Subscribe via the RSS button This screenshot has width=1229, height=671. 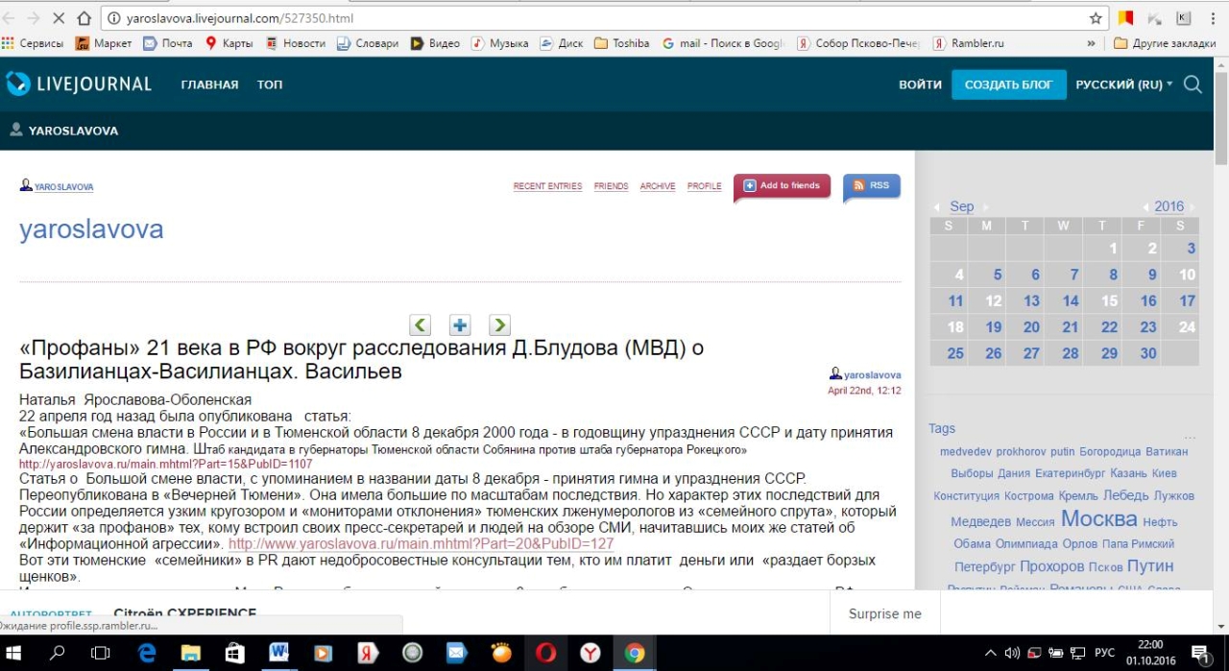point(872,185)
